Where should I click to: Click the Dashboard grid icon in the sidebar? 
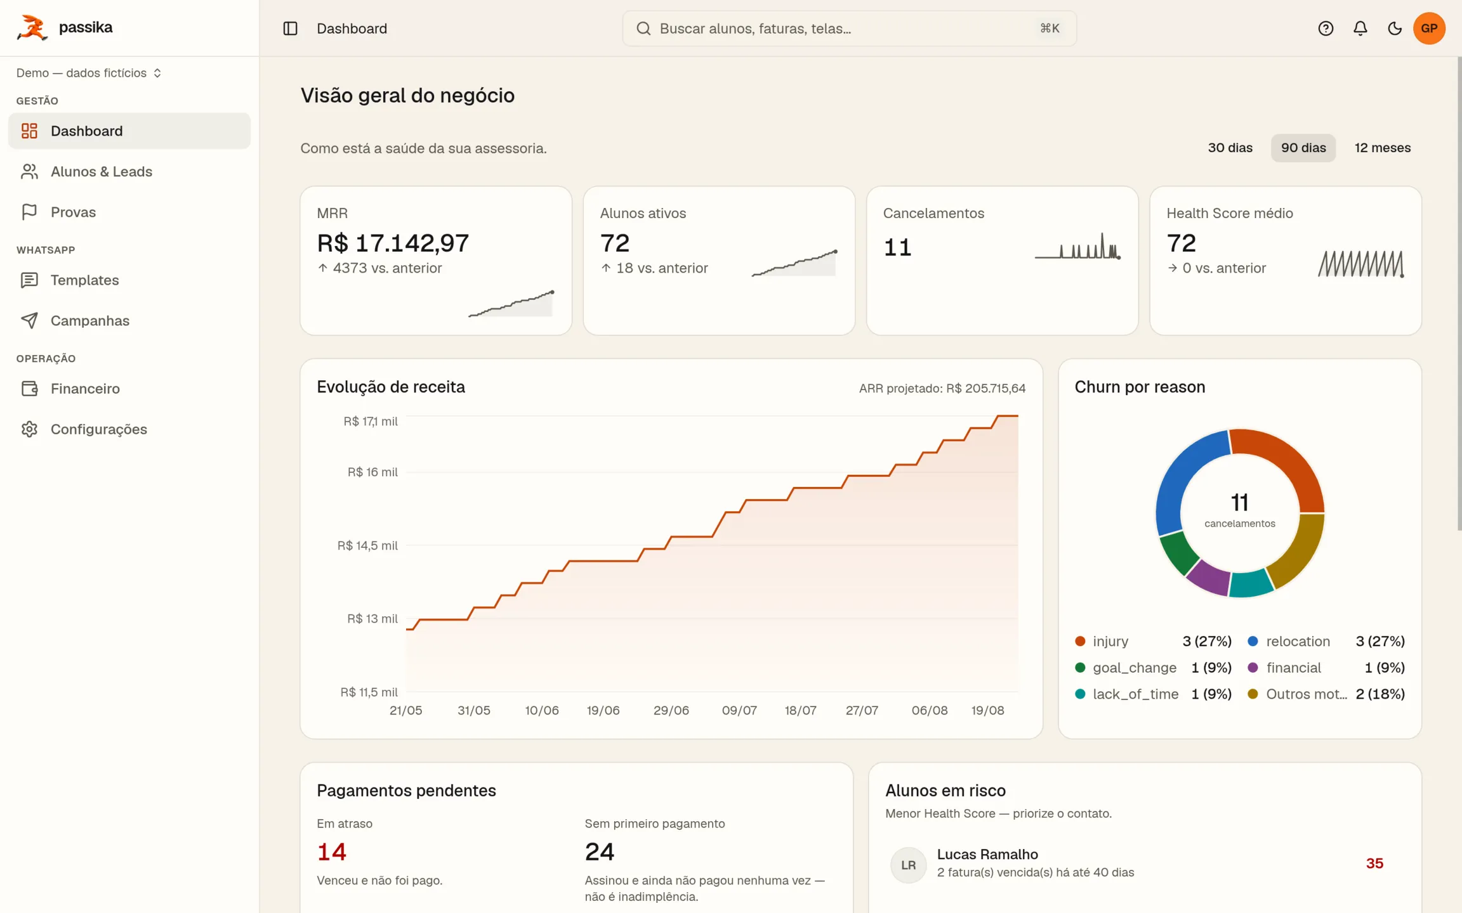(x=29, y=131)
